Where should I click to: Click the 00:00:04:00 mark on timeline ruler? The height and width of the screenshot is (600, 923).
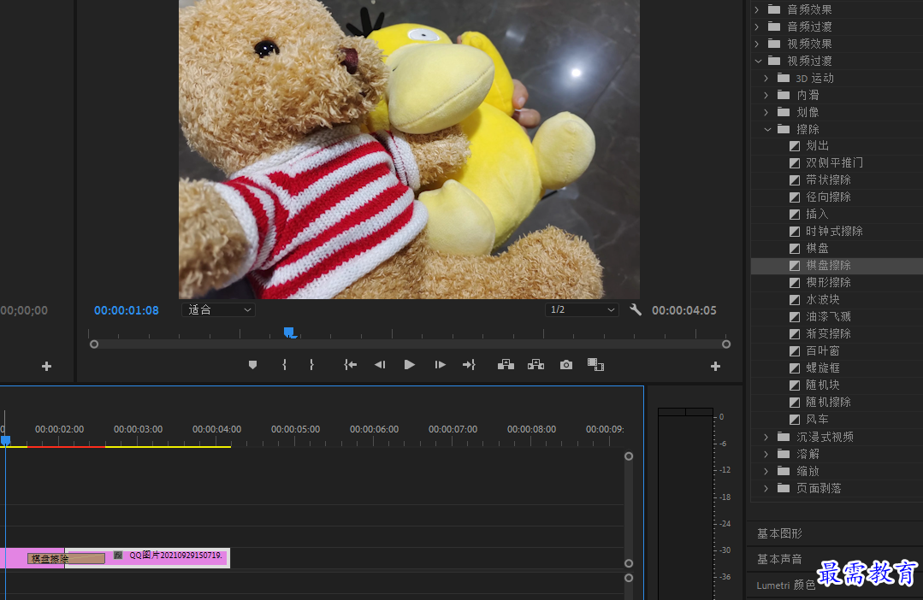pyautogui.click(x=216, y=429)
